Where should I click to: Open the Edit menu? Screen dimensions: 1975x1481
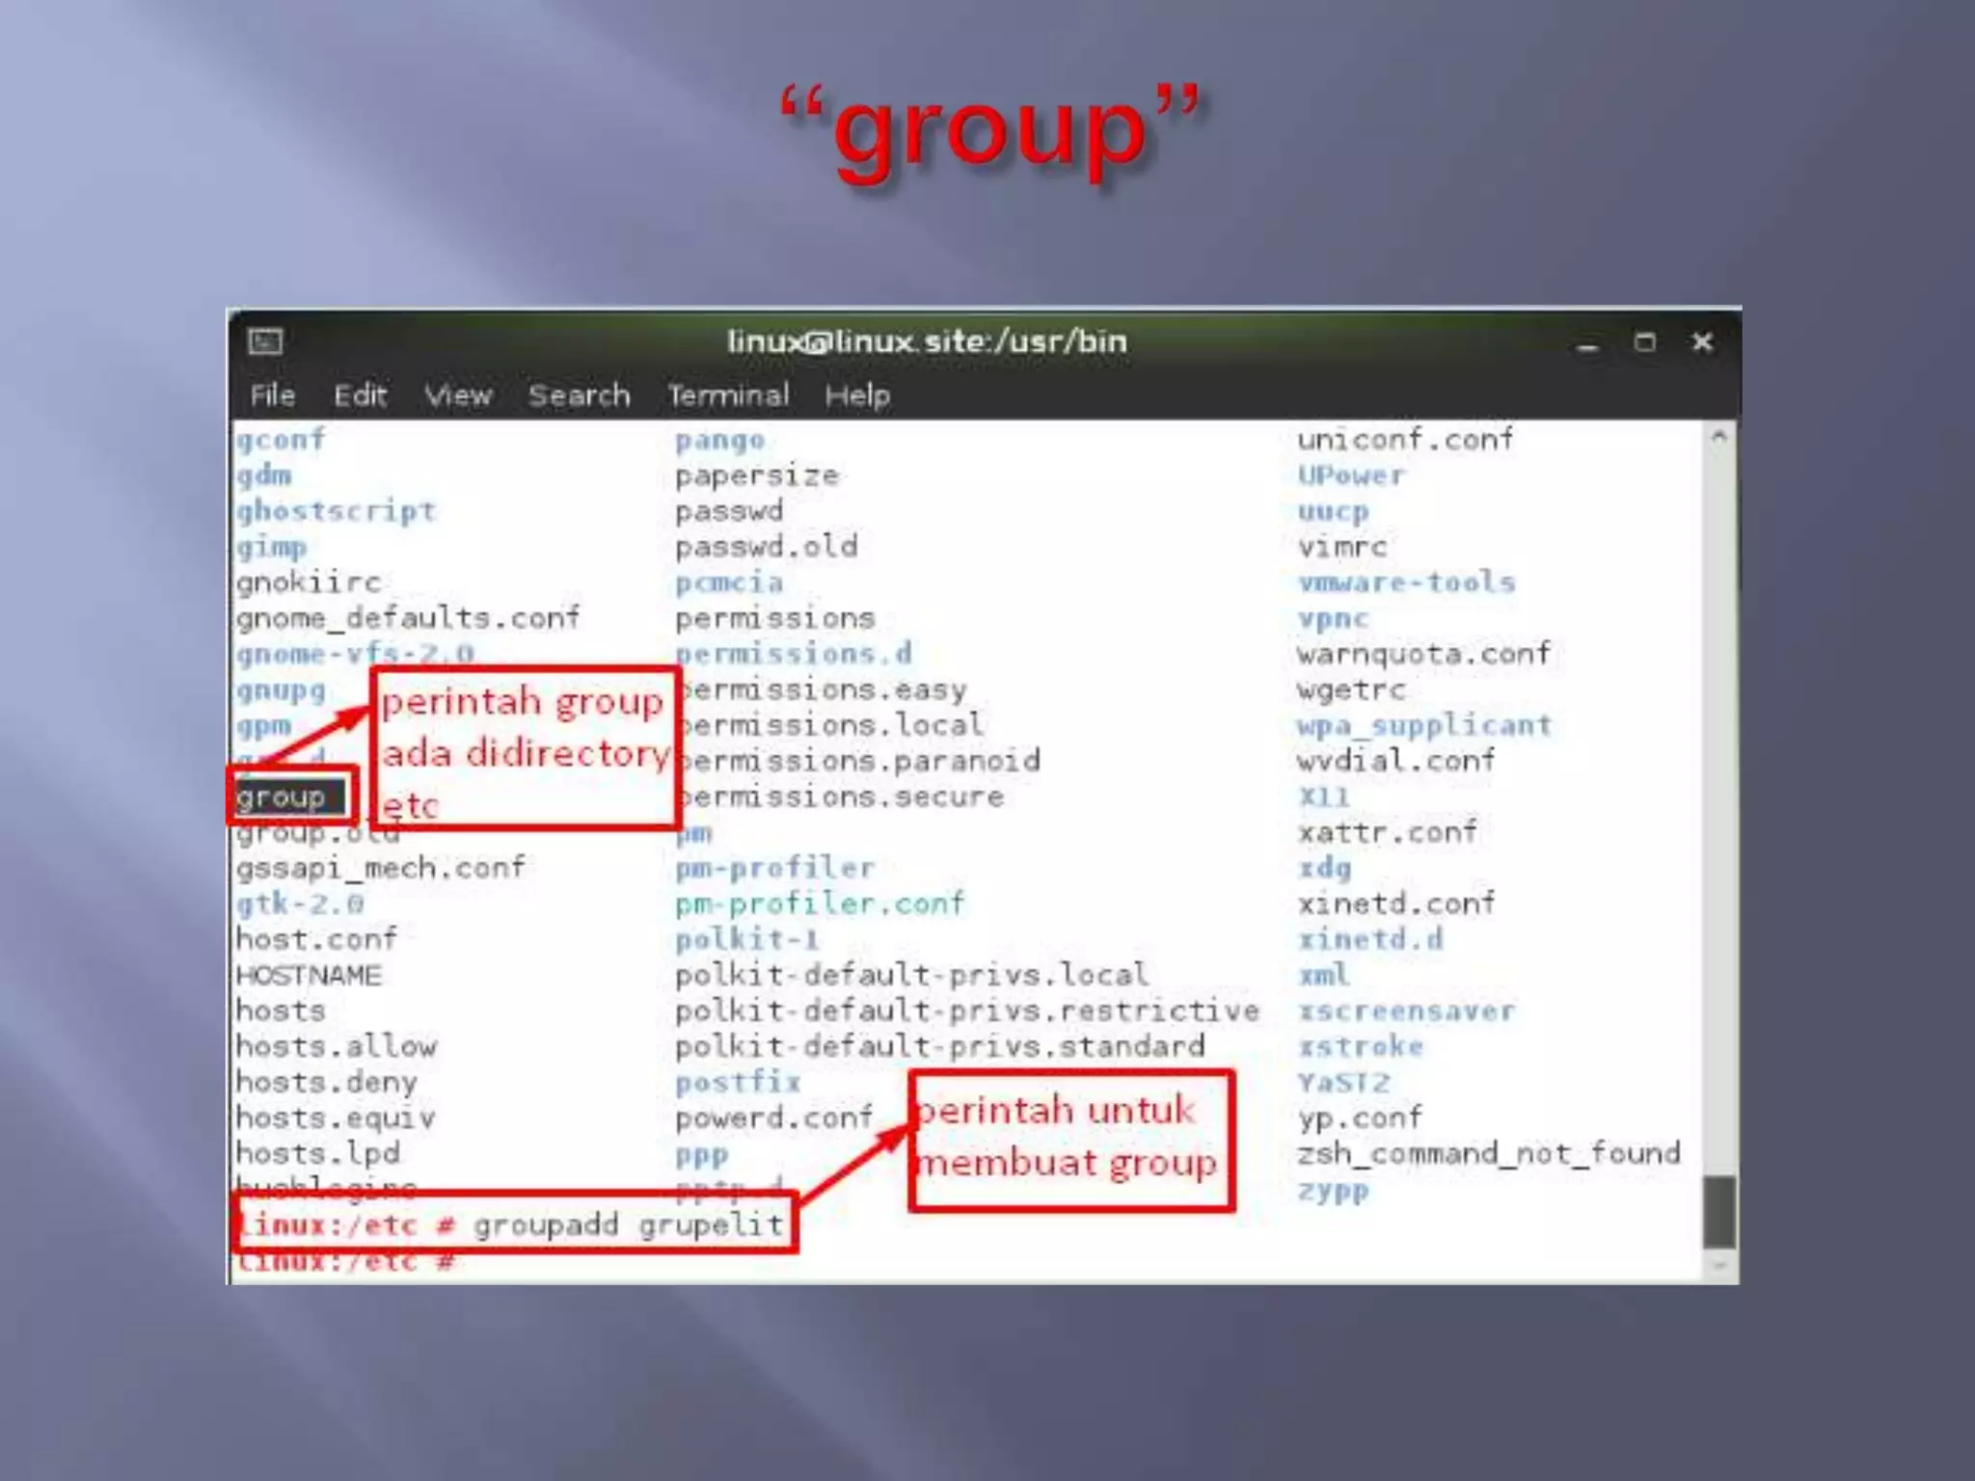(x=360, y=395)
